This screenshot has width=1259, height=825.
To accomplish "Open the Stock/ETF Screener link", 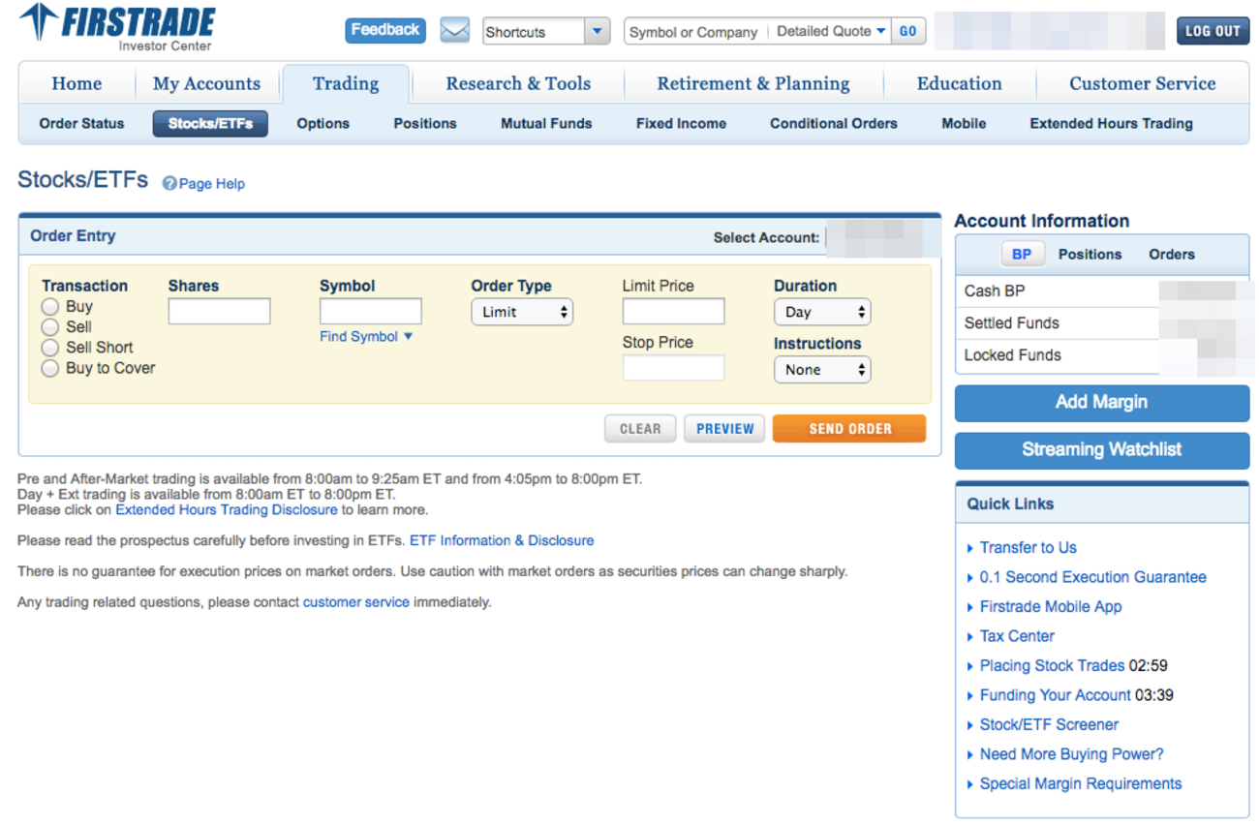I will point(1049,724).
